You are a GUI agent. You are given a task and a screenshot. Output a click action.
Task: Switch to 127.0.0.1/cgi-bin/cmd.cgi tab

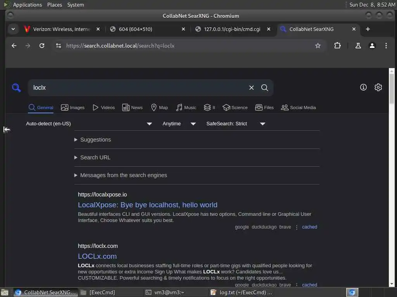point(232,29)
